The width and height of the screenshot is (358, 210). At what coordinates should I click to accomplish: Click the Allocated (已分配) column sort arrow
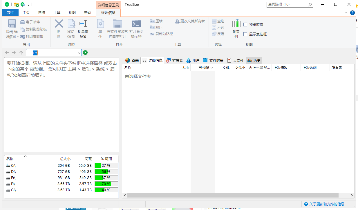[211, 68]
